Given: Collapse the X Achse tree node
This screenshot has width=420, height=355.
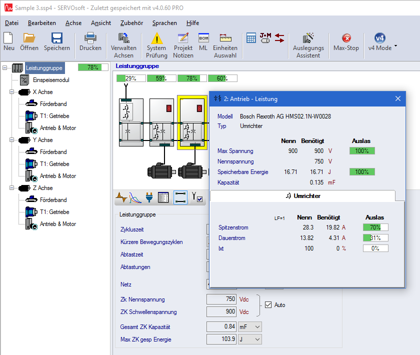Looking at the screenshot, I should [x=12, y=92].
